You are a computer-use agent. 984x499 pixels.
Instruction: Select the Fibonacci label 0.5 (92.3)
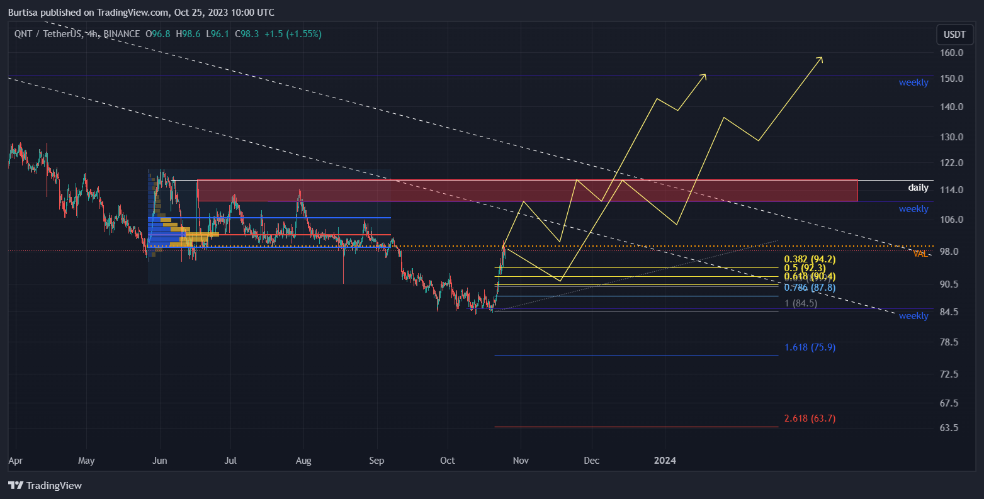click(x=805, y=268)
